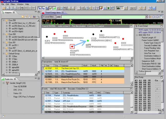Screen dimensions: 166x119
Task: Click the open folder icon in main toolbar
Action: pyautogui.click(x=4, y=8)
